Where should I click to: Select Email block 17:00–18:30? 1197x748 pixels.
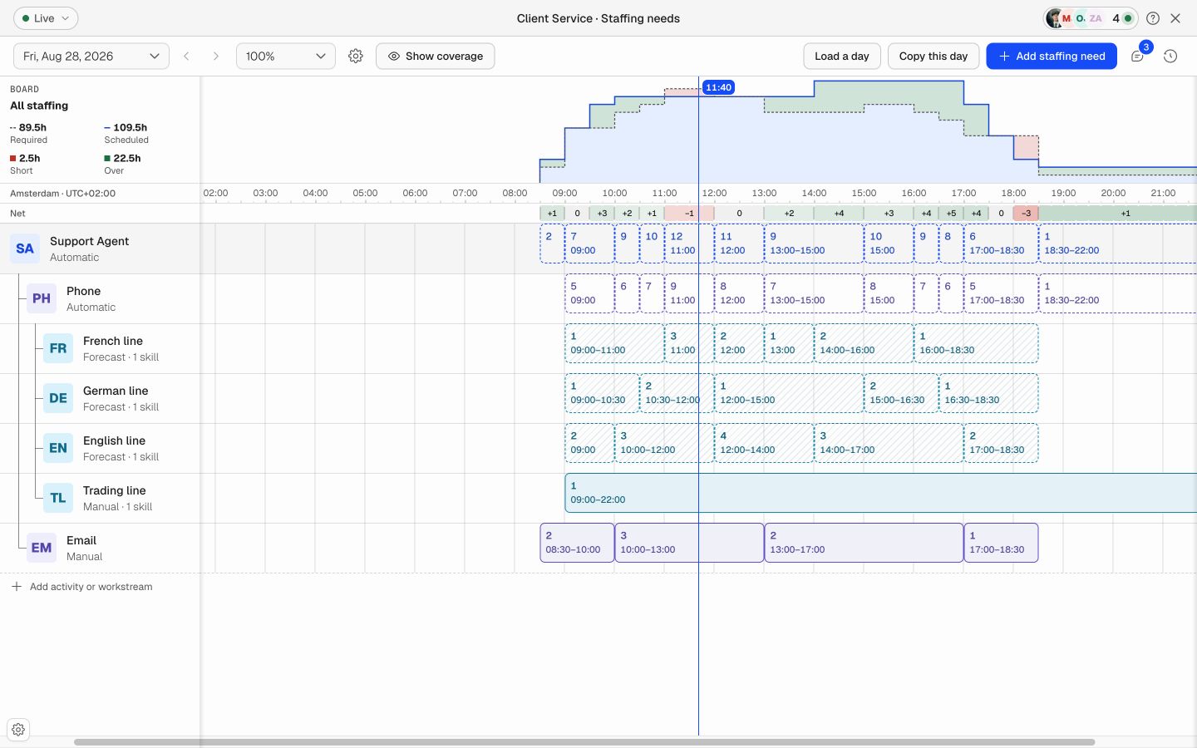[x=1001, y=543]
